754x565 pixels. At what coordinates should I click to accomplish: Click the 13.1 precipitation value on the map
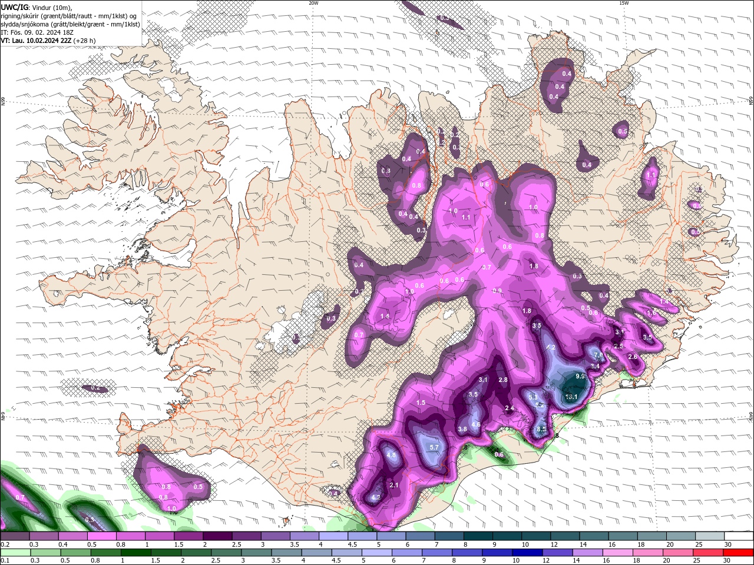[x=571, y=397]
